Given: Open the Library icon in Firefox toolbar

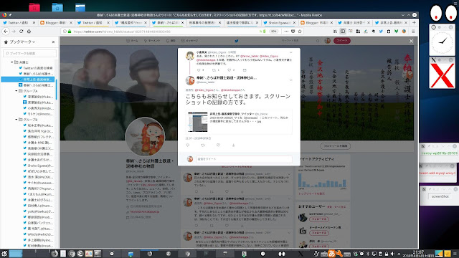Looking at the screenshot, I should pos(335,32).
